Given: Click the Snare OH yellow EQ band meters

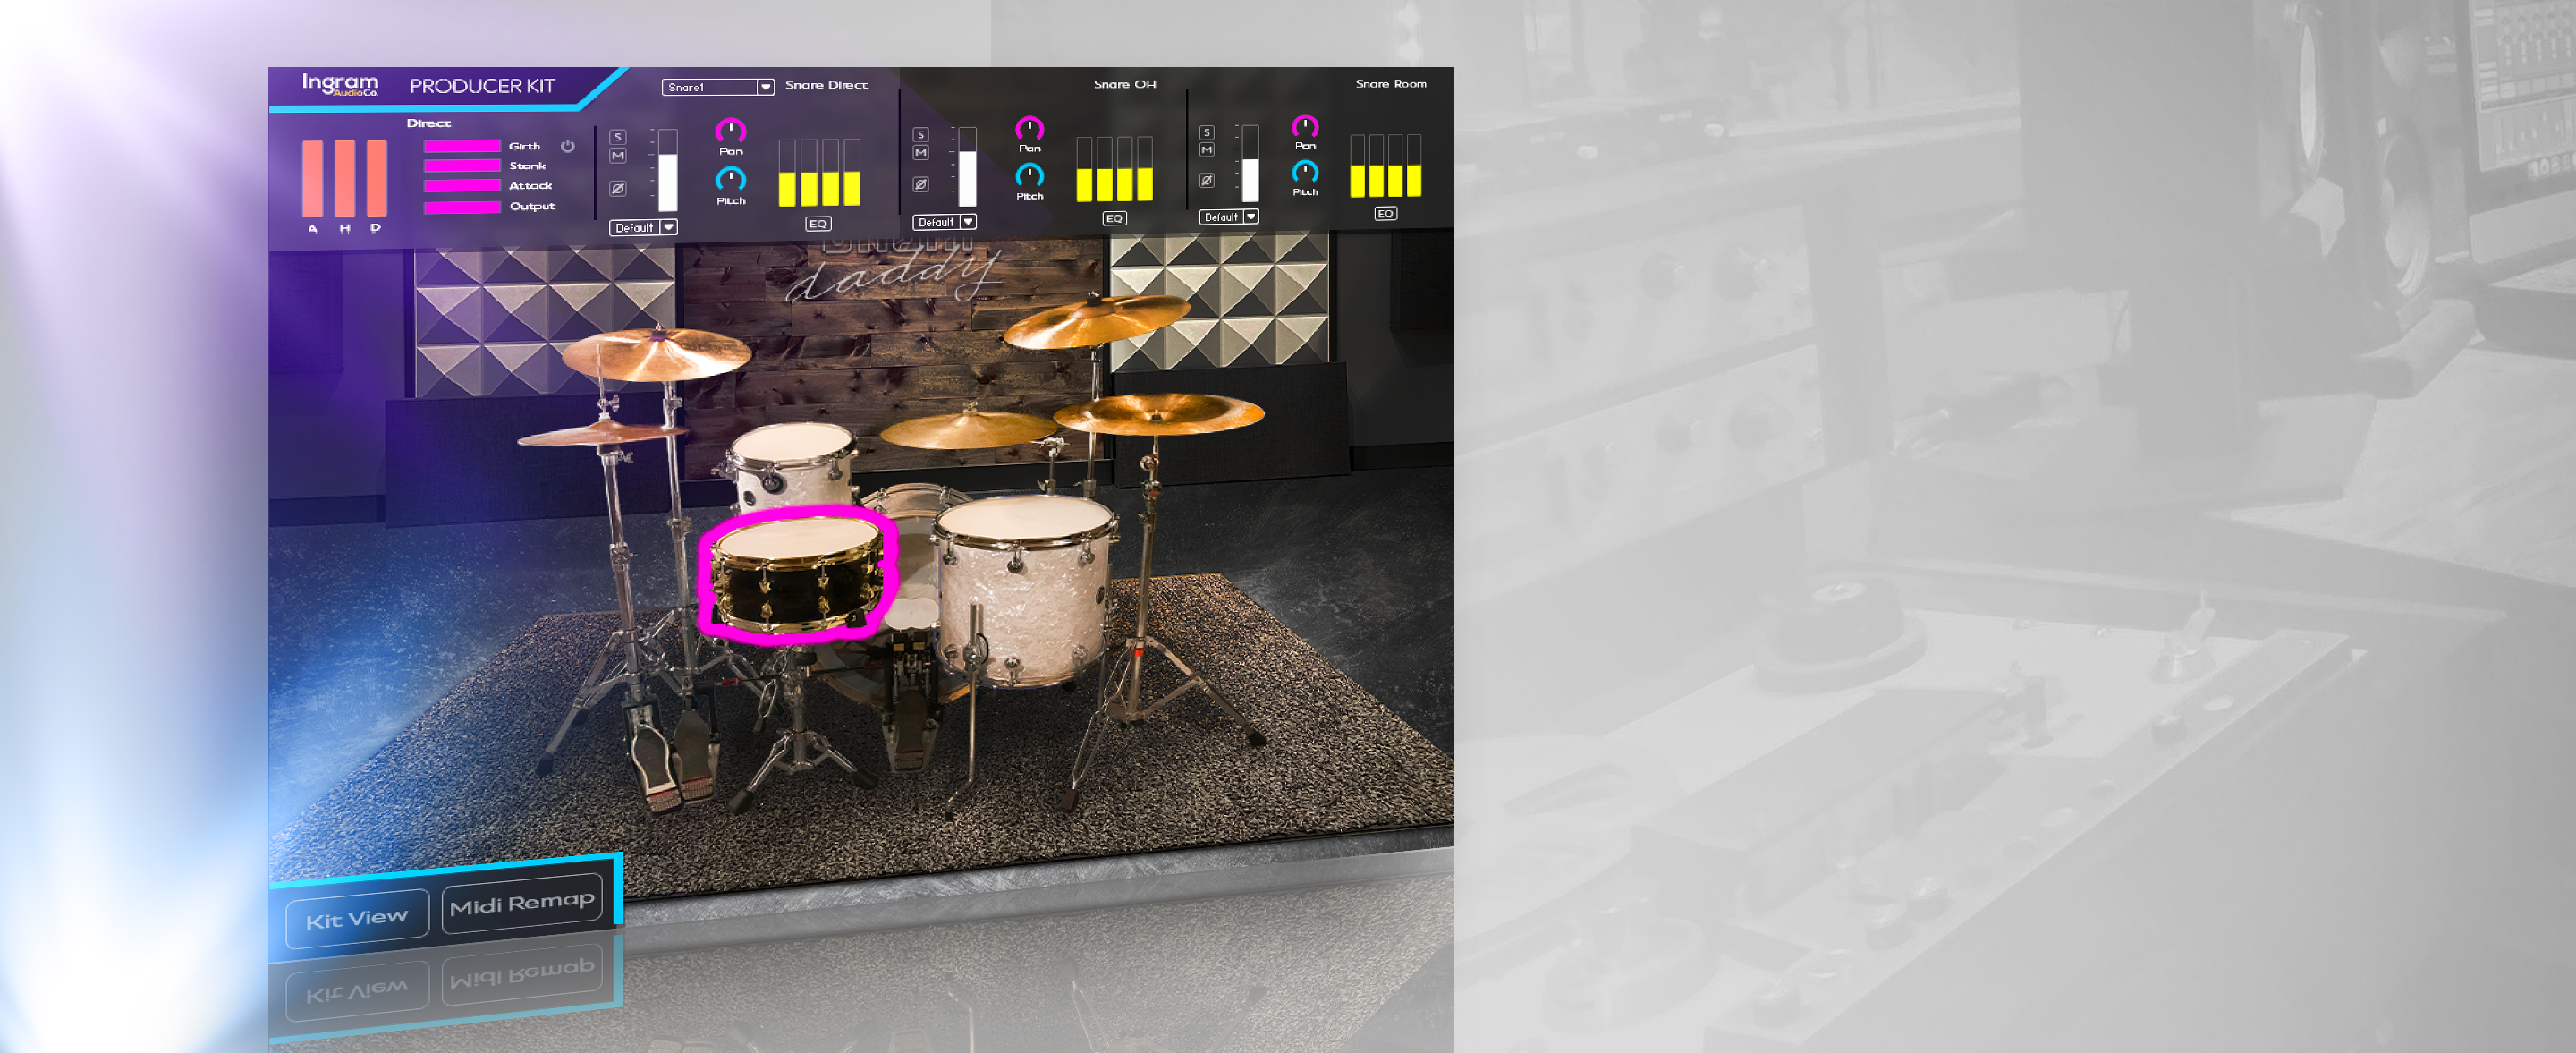Looking at the screenshot, I should tap(1115, 169).
